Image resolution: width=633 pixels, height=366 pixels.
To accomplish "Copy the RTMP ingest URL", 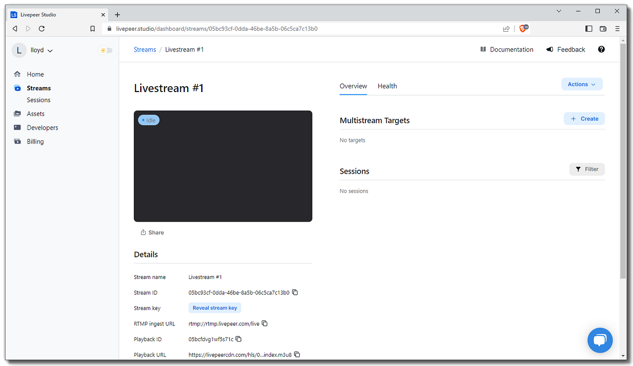I will point(265,324).
